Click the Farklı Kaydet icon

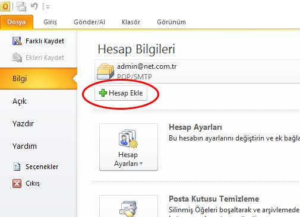[17, 41]
